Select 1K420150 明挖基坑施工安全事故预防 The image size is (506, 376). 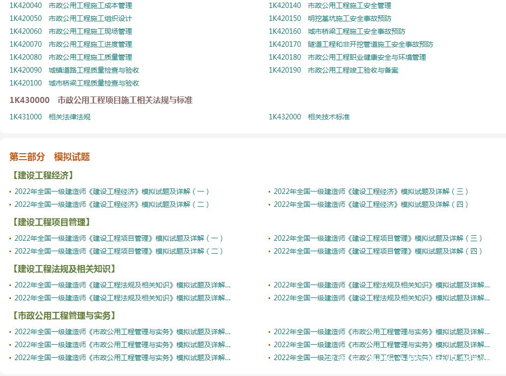pyautogui.click(x=330, y=18)
